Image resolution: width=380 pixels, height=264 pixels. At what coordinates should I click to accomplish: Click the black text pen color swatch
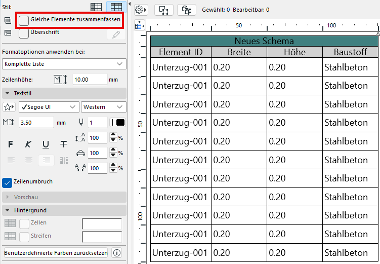[120, 122]
